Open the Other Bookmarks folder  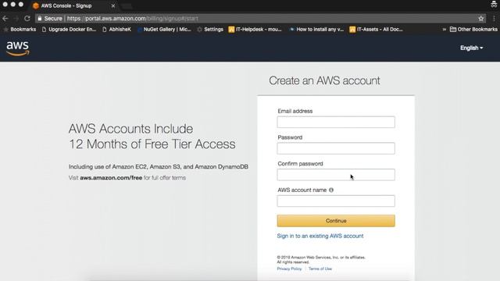(473, 30)
